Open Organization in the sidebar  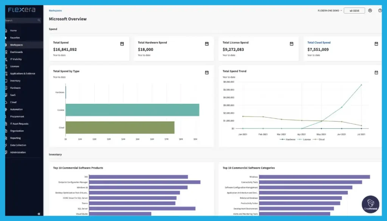pyautogui.click(x=17, y=131)
